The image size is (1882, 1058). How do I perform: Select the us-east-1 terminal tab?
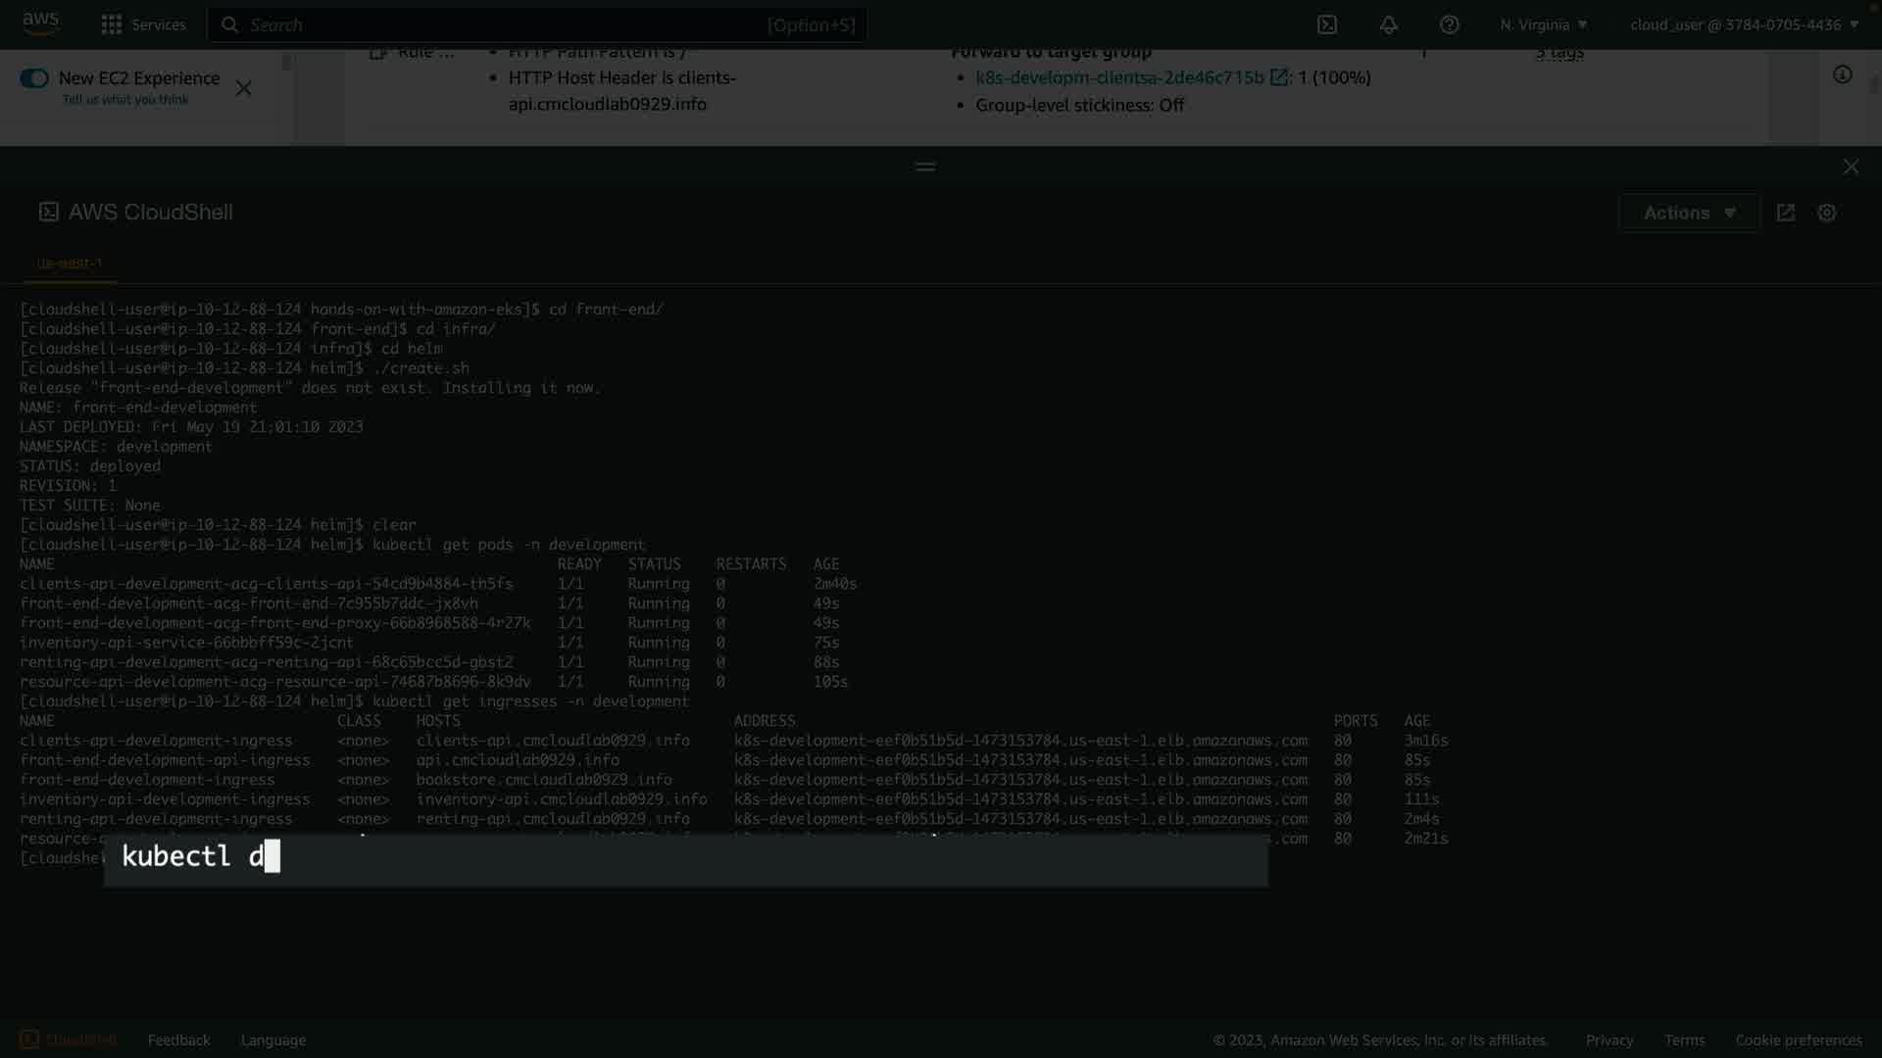(70, 263)
